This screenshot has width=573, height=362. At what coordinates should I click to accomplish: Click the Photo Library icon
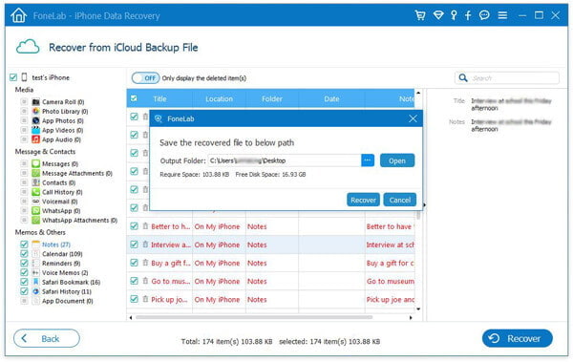pyautogui.click(x=36, y=111)
